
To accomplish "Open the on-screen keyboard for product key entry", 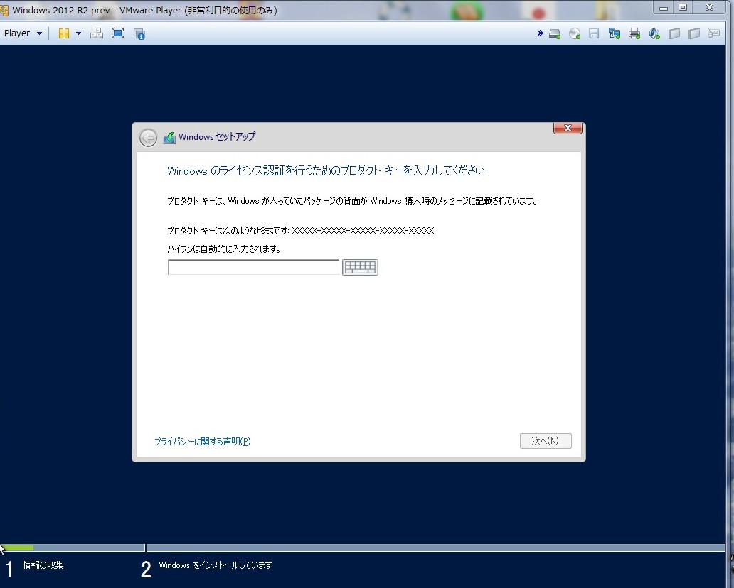I will click(360, 267).
